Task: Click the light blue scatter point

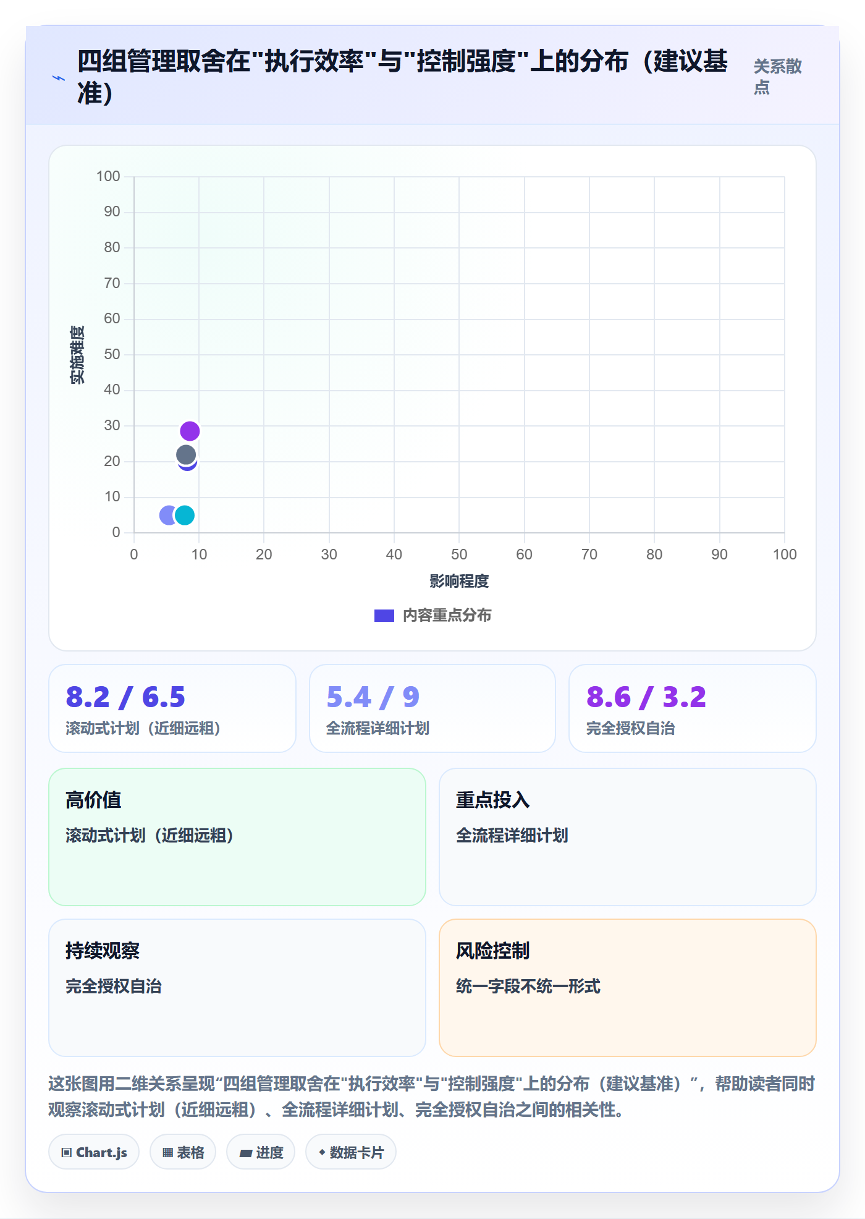Action: pos(167,515)
